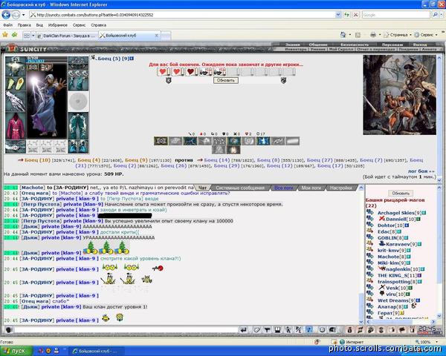Select the bright blue star spell icon
Screen dimensions: 446x356
coord(263,141)
